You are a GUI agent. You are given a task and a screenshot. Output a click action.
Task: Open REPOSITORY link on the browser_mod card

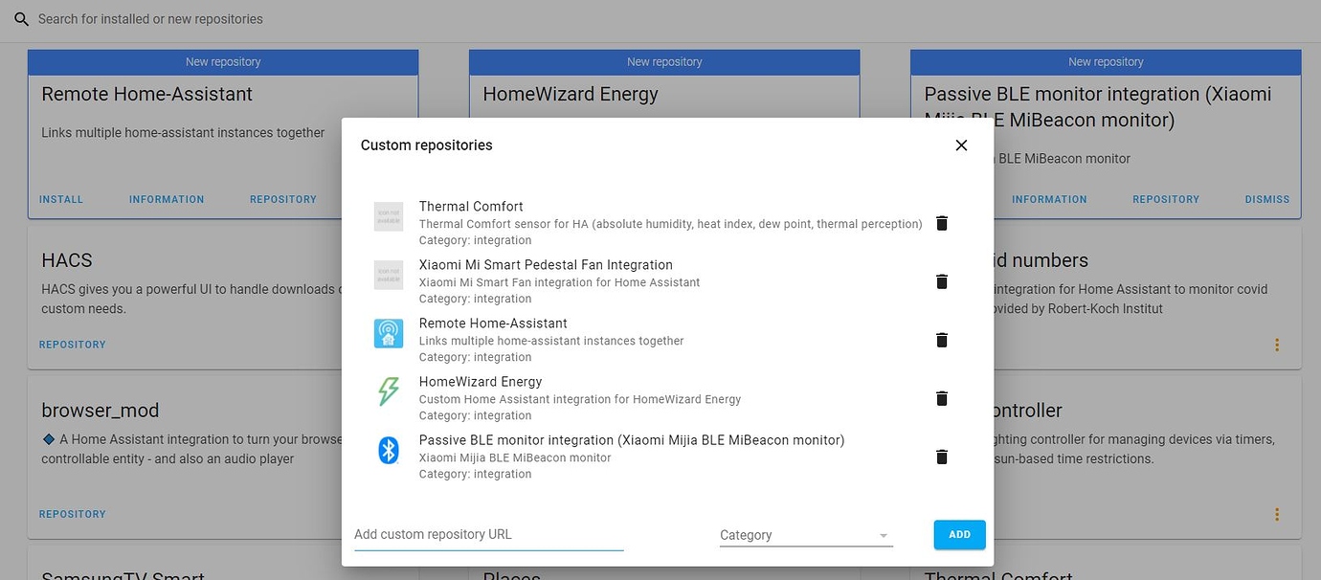click(73, 514)
